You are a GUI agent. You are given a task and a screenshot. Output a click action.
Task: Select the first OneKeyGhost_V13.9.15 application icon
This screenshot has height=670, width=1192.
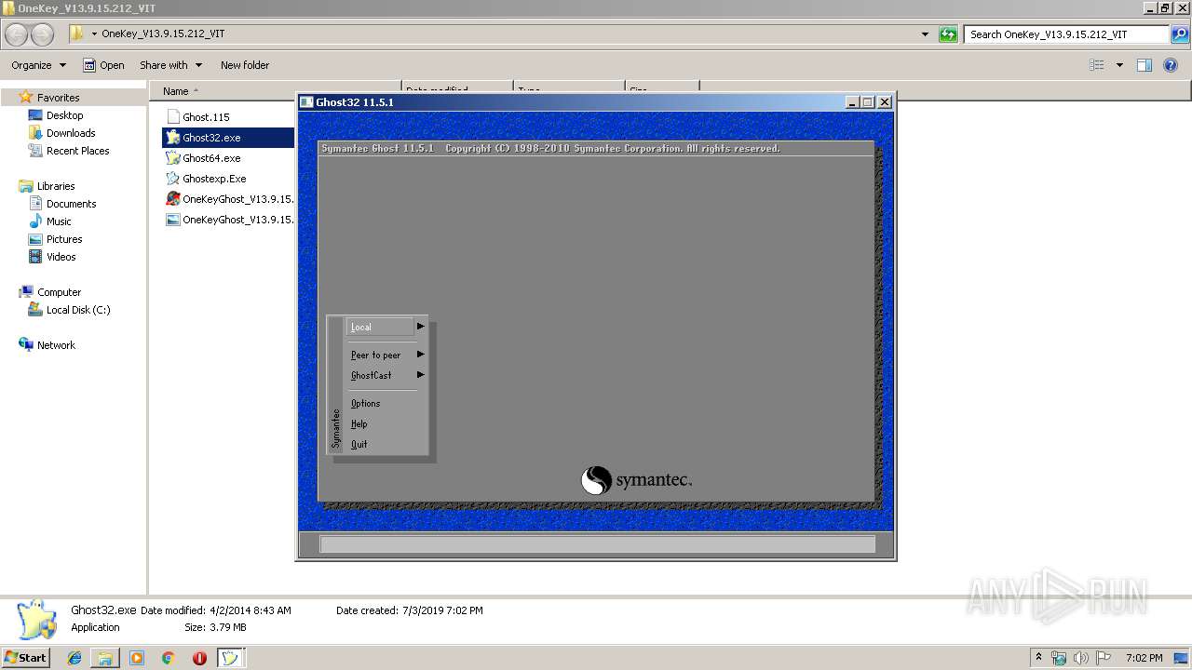point(172,199)
